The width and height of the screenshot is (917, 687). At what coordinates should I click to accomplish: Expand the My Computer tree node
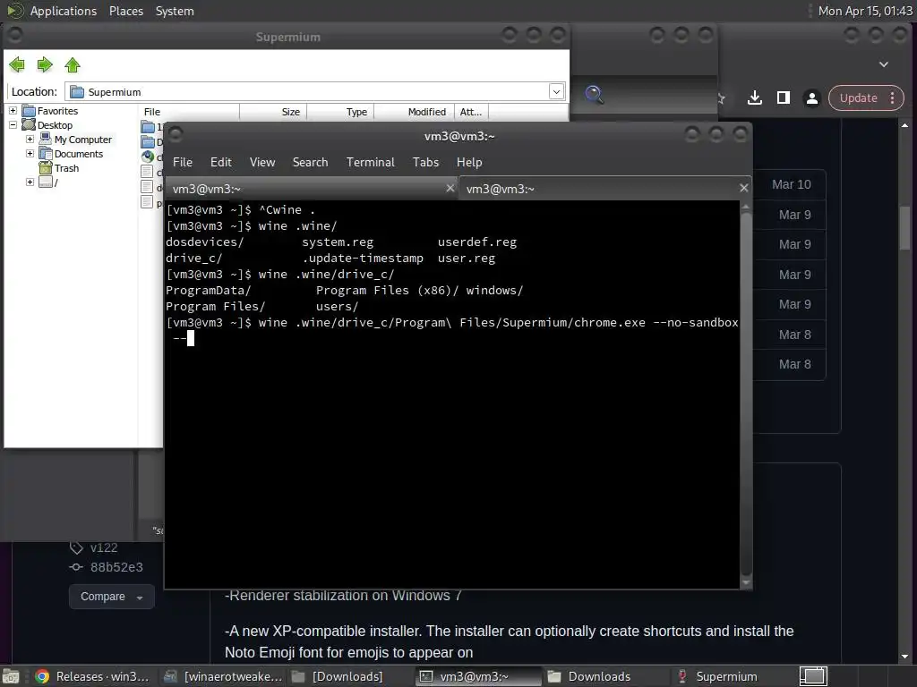click(30, 139)
